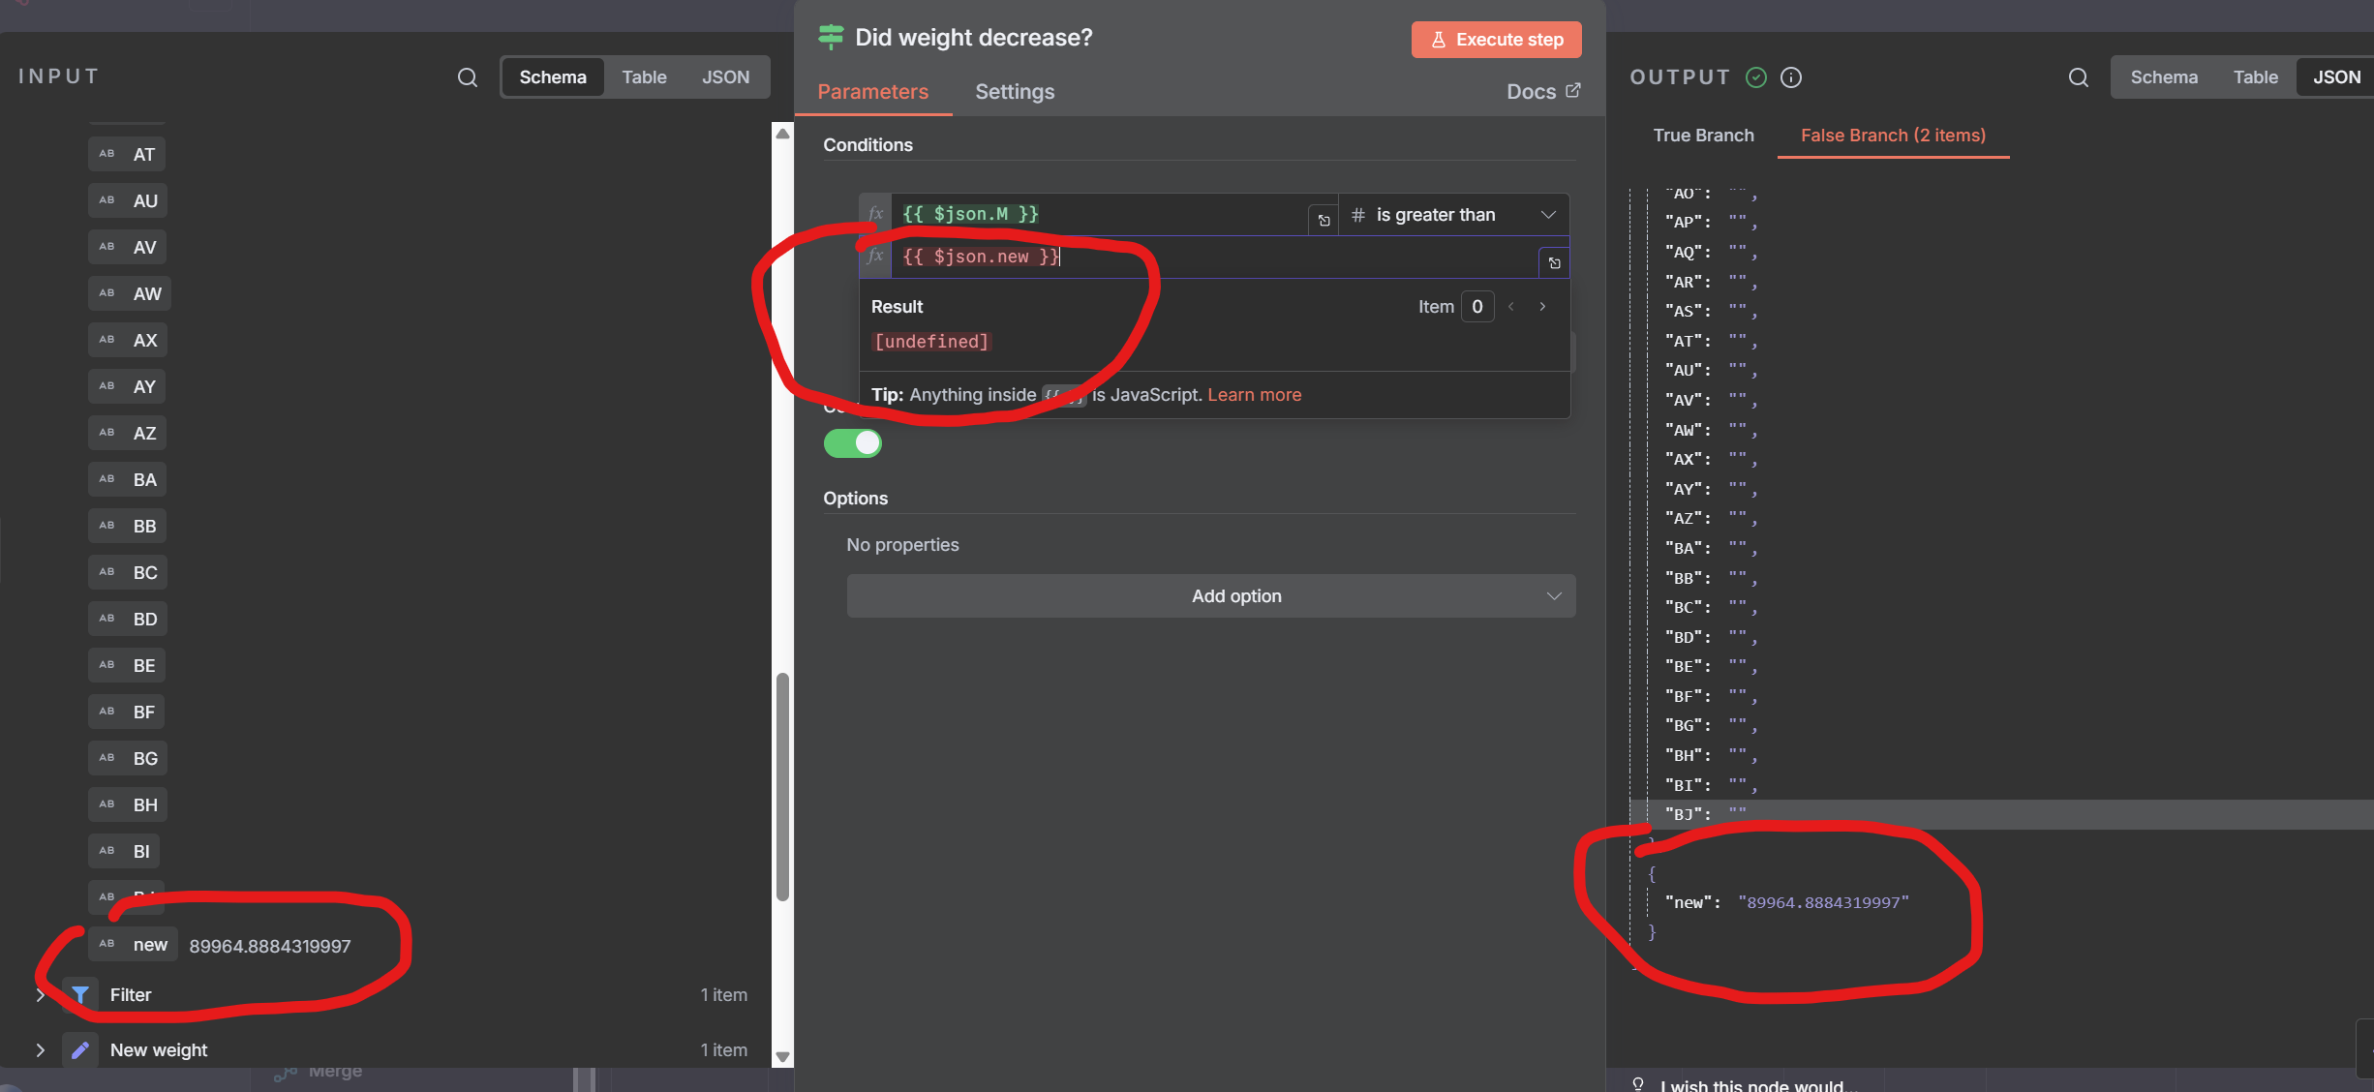Click the Execute step button

coord(1495,39)
